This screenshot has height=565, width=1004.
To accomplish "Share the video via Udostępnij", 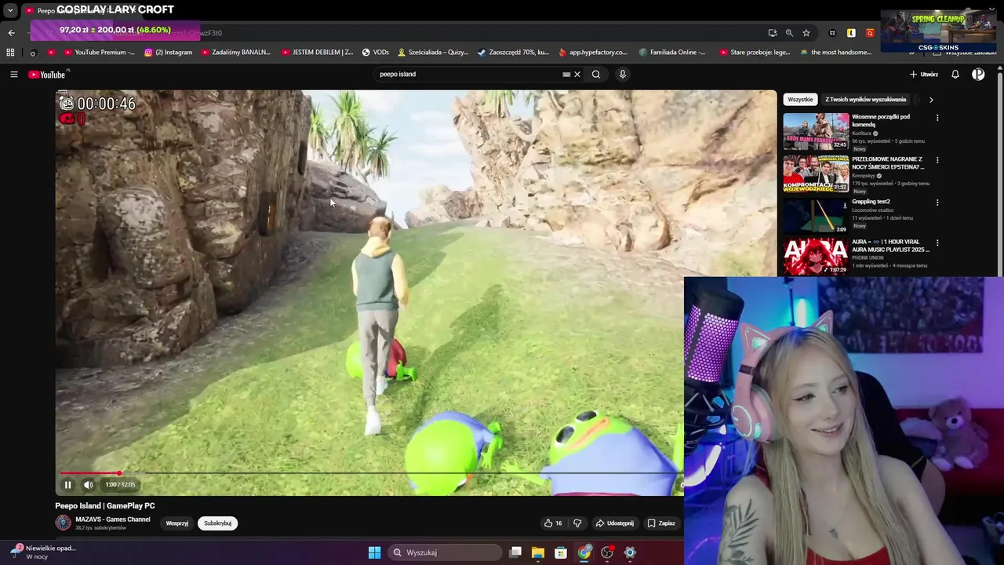I will 615,523.
